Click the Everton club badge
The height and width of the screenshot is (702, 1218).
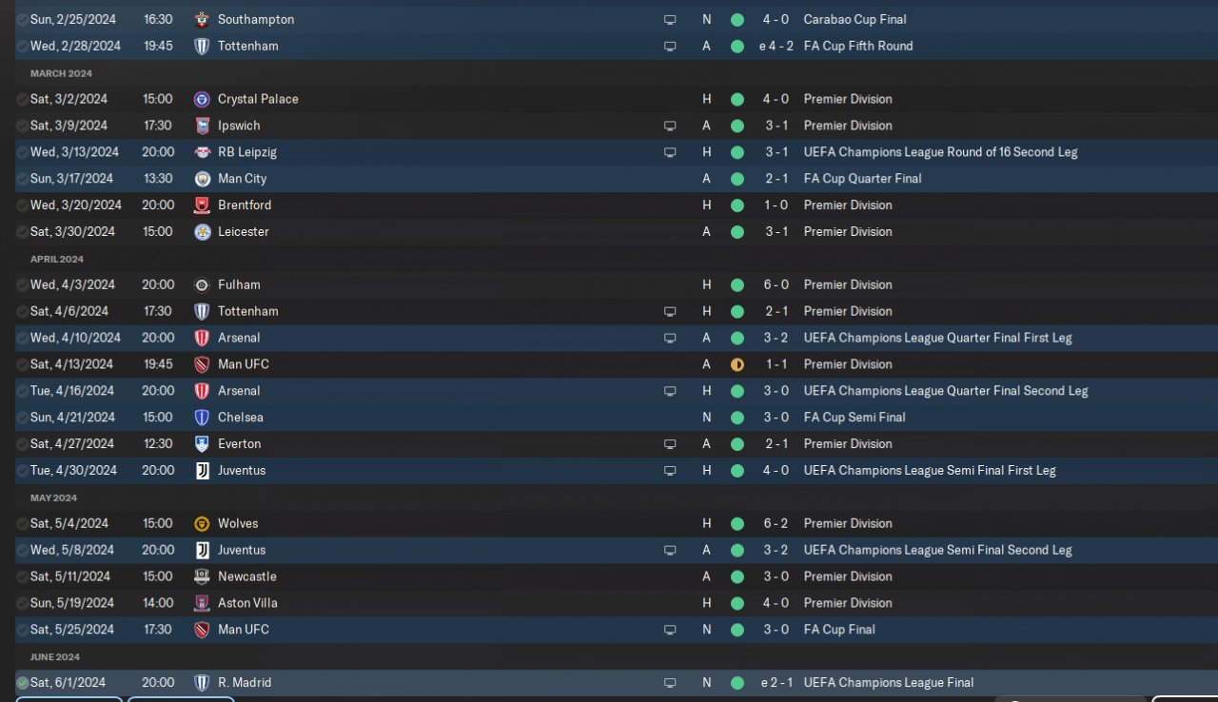tap(202, 443)
